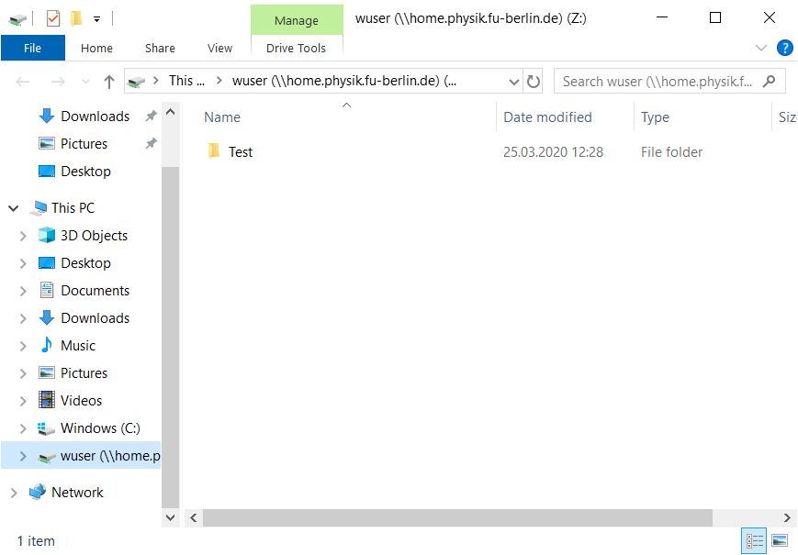Image resolution: width=798 pixels, height=555 pixels.
Task: Switch to Large icons view layout
Action: click(779, 540)
